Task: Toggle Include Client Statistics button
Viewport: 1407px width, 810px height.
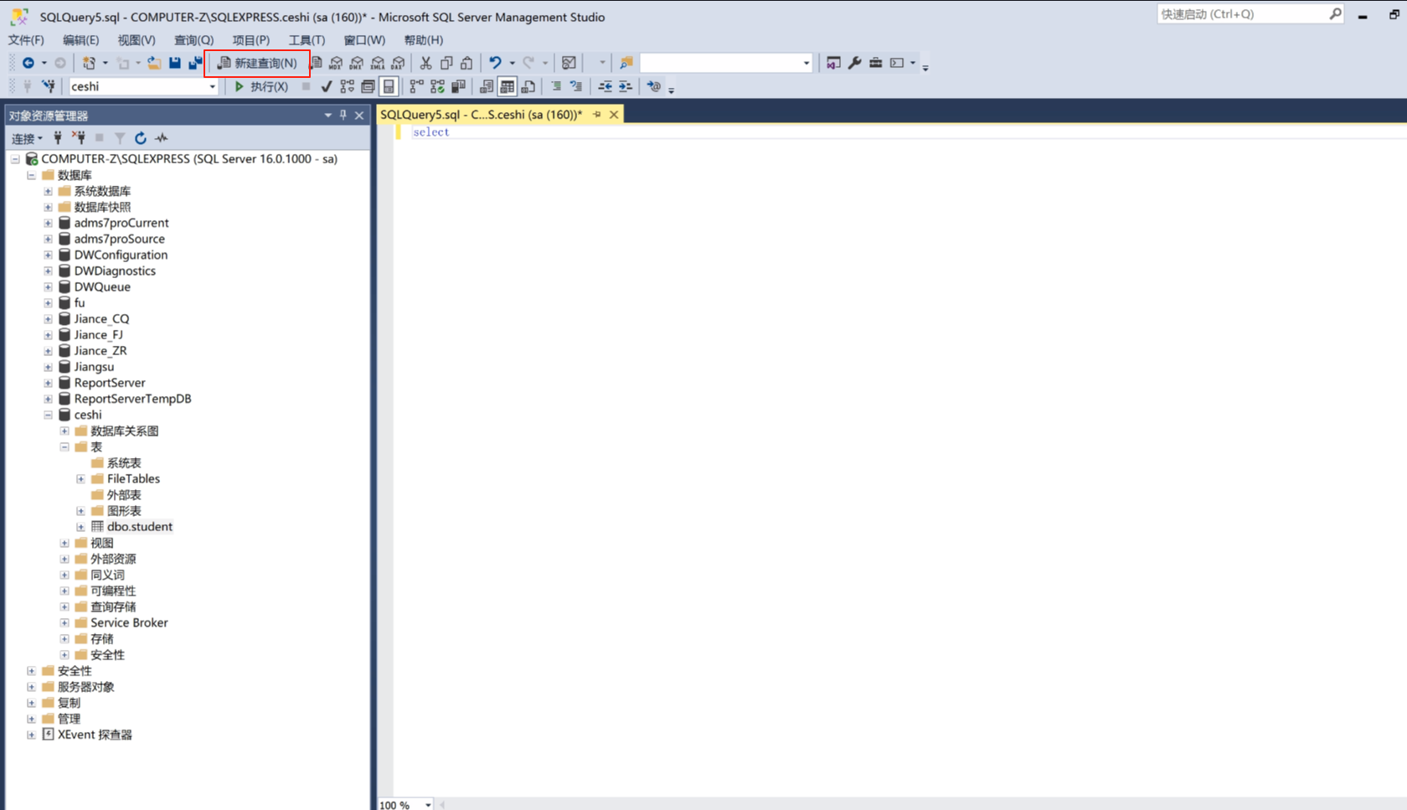Action: click(458, 86)
